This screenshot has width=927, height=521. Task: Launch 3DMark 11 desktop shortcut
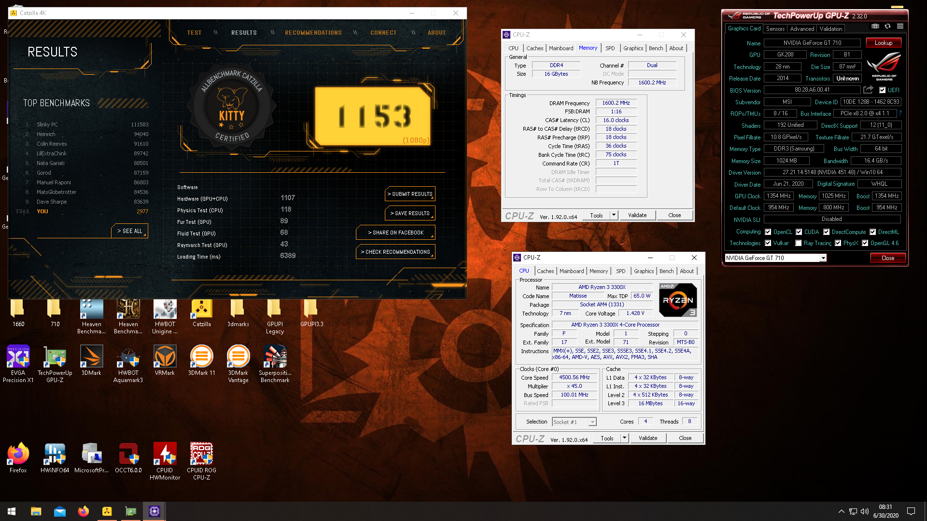(x=202, y=361)
